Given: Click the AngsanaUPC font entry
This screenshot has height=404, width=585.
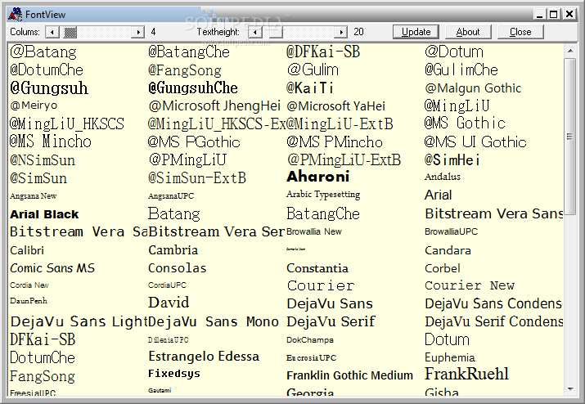Looking at the screenshot, I should (171, 195).
